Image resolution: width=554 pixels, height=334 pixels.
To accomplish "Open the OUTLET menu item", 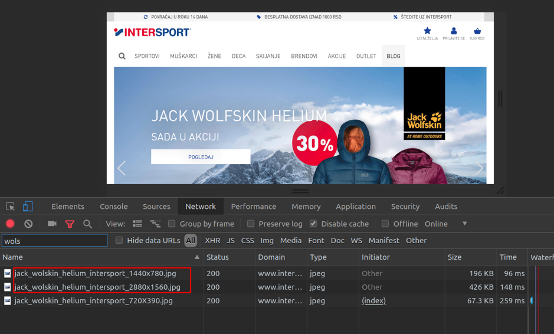I will 366,56.
